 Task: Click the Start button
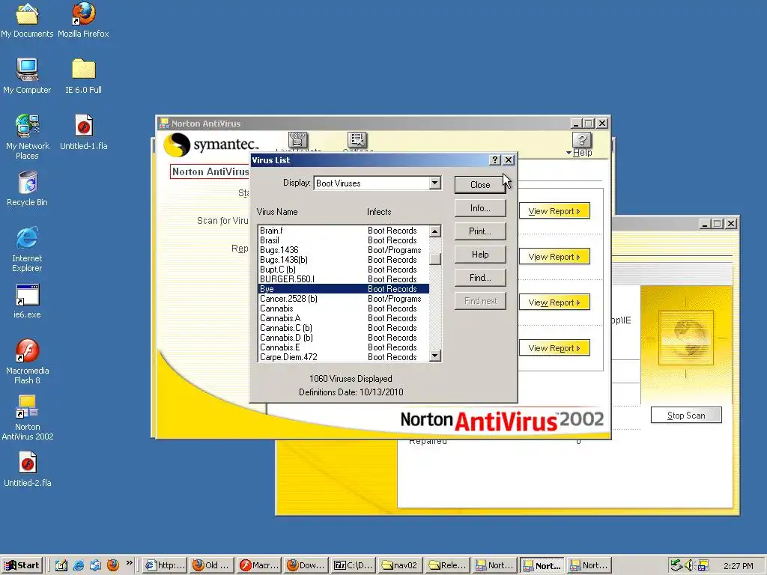click(x=22, y=565)
